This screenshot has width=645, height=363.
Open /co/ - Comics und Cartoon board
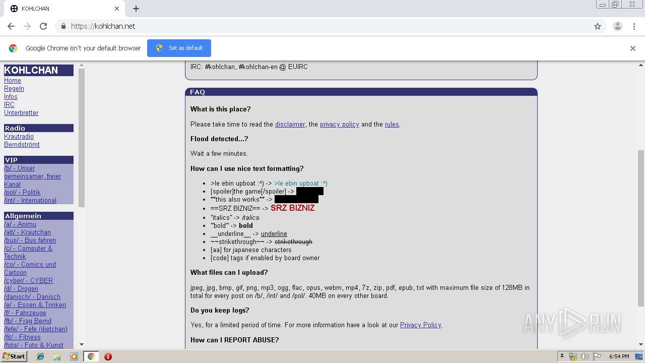30,269
